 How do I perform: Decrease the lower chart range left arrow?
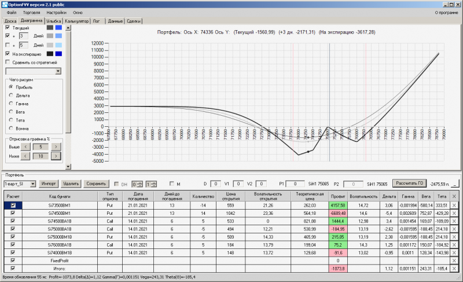point(25,156)
